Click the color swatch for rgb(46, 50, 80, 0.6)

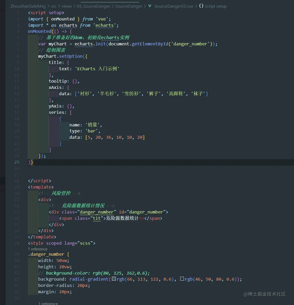click(x=182, y=279)
